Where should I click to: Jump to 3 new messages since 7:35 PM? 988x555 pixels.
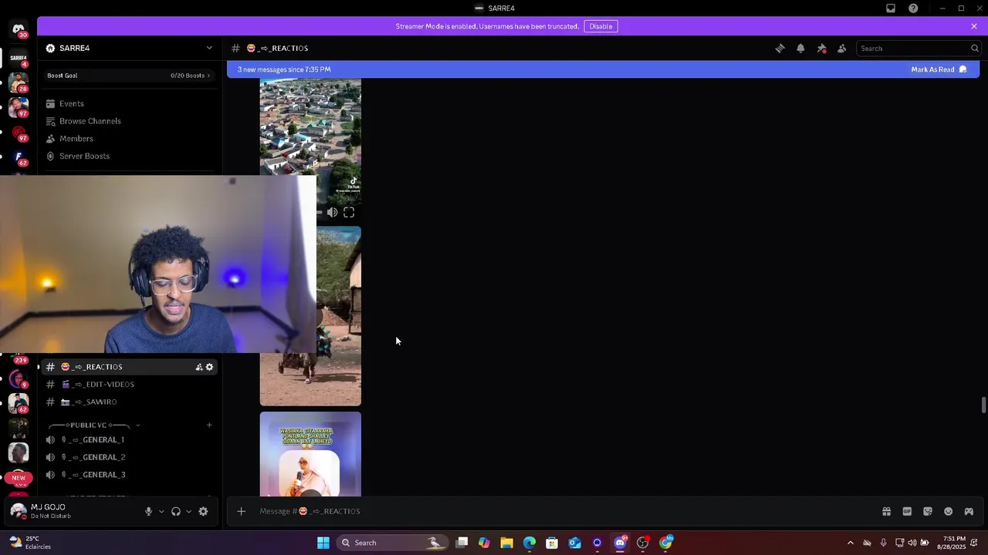284,69
